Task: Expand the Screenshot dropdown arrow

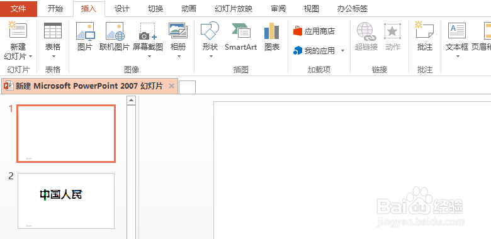Action: coord(149,57)
